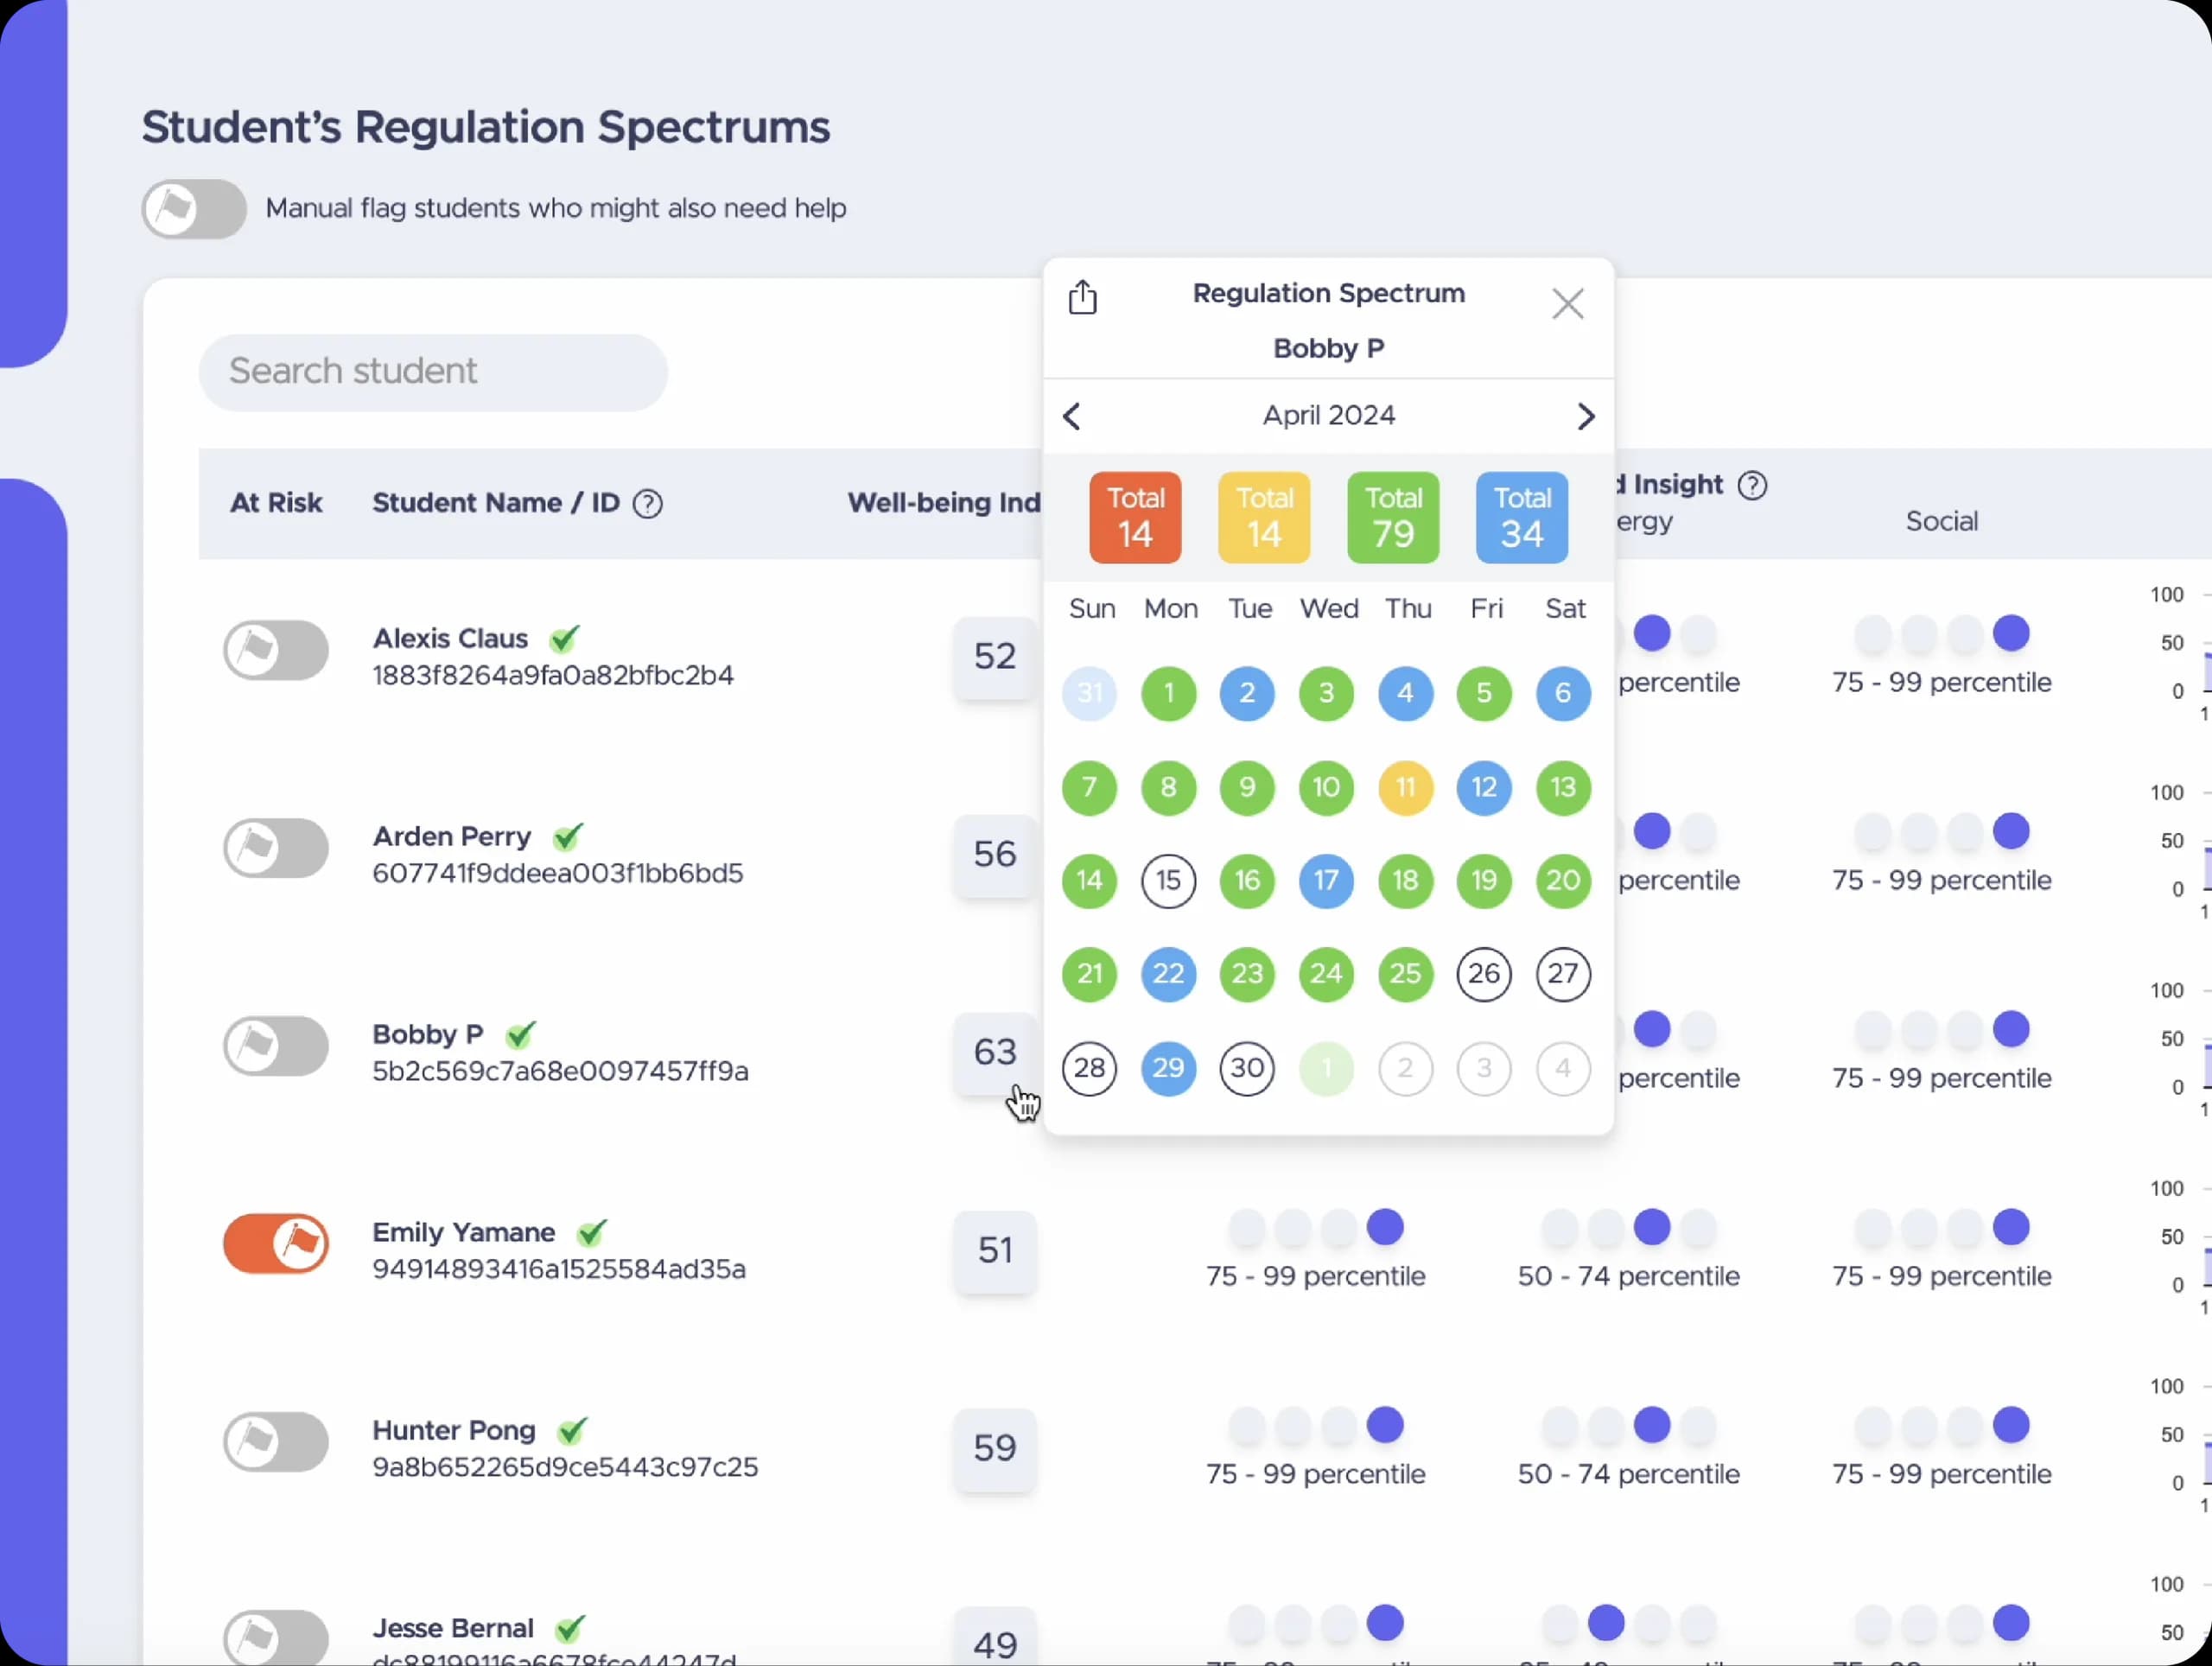The image size is (2212, 1666).
Task: Close the Regulation Spectrum popup
Action: tap(1567, 304)
